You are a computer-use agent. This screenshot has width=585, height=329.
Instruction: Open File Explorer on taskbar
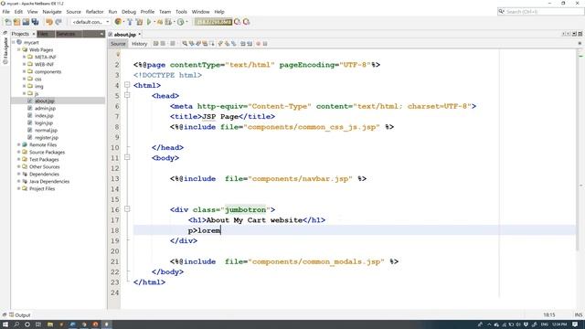pyautogui.click(x=50, y=324)
